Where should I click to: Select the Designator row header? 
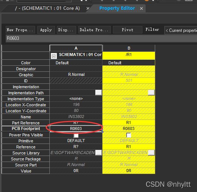point(26,69)
